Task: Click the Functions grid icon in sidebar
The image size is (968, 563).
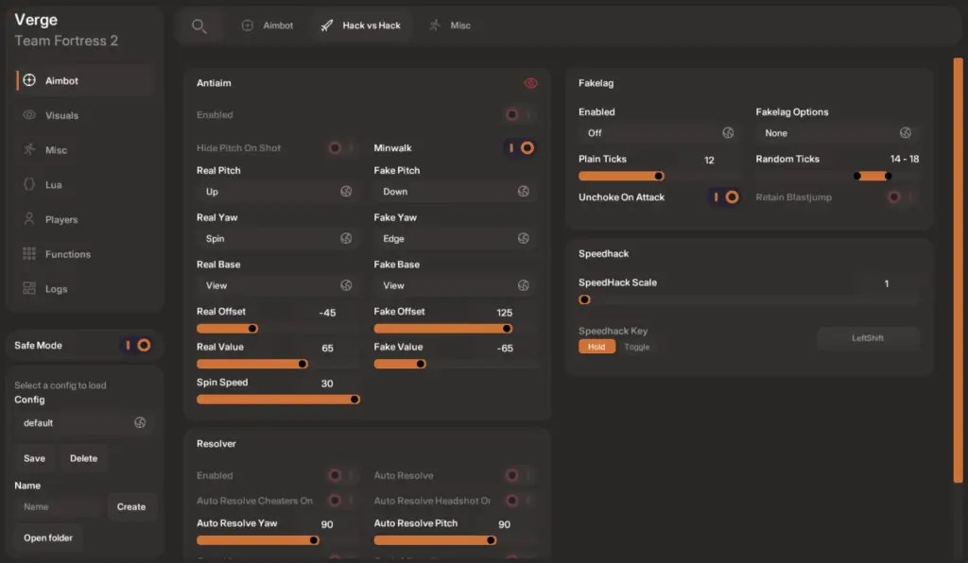Action: click(29, 253)
